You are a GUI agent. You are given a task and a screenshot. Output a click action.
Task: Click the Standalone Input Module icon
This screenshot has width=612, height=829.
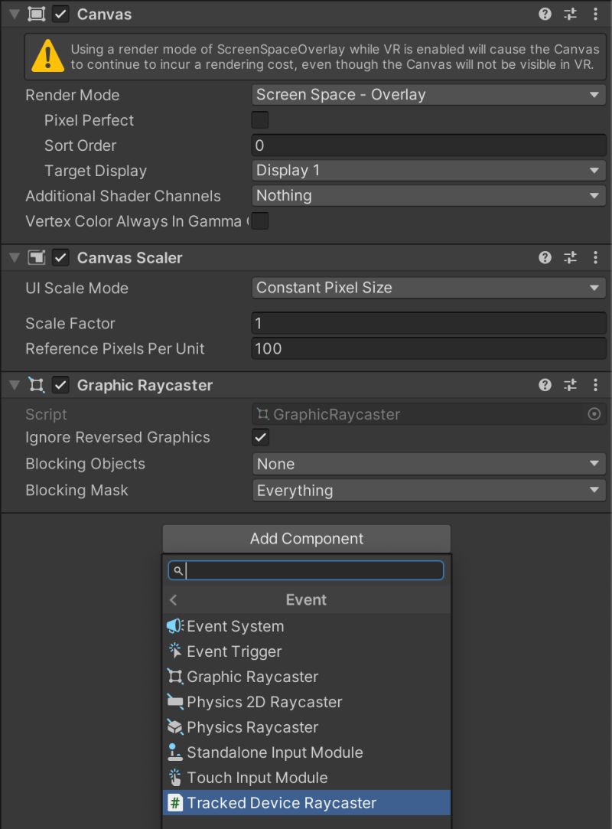coord(174,752)
